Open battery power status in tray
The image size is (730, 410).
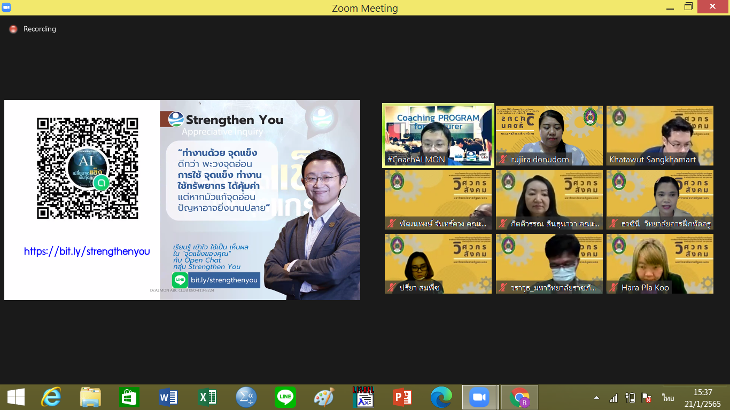(x=630, y=398)
